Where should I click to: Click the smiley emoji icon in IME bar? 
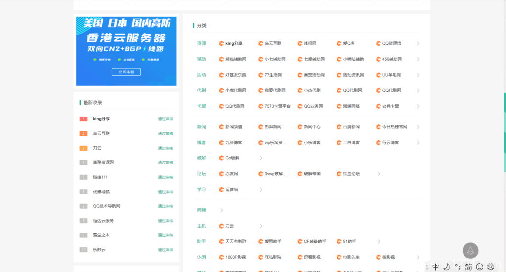pyautogui.click(x=479, y=267)
